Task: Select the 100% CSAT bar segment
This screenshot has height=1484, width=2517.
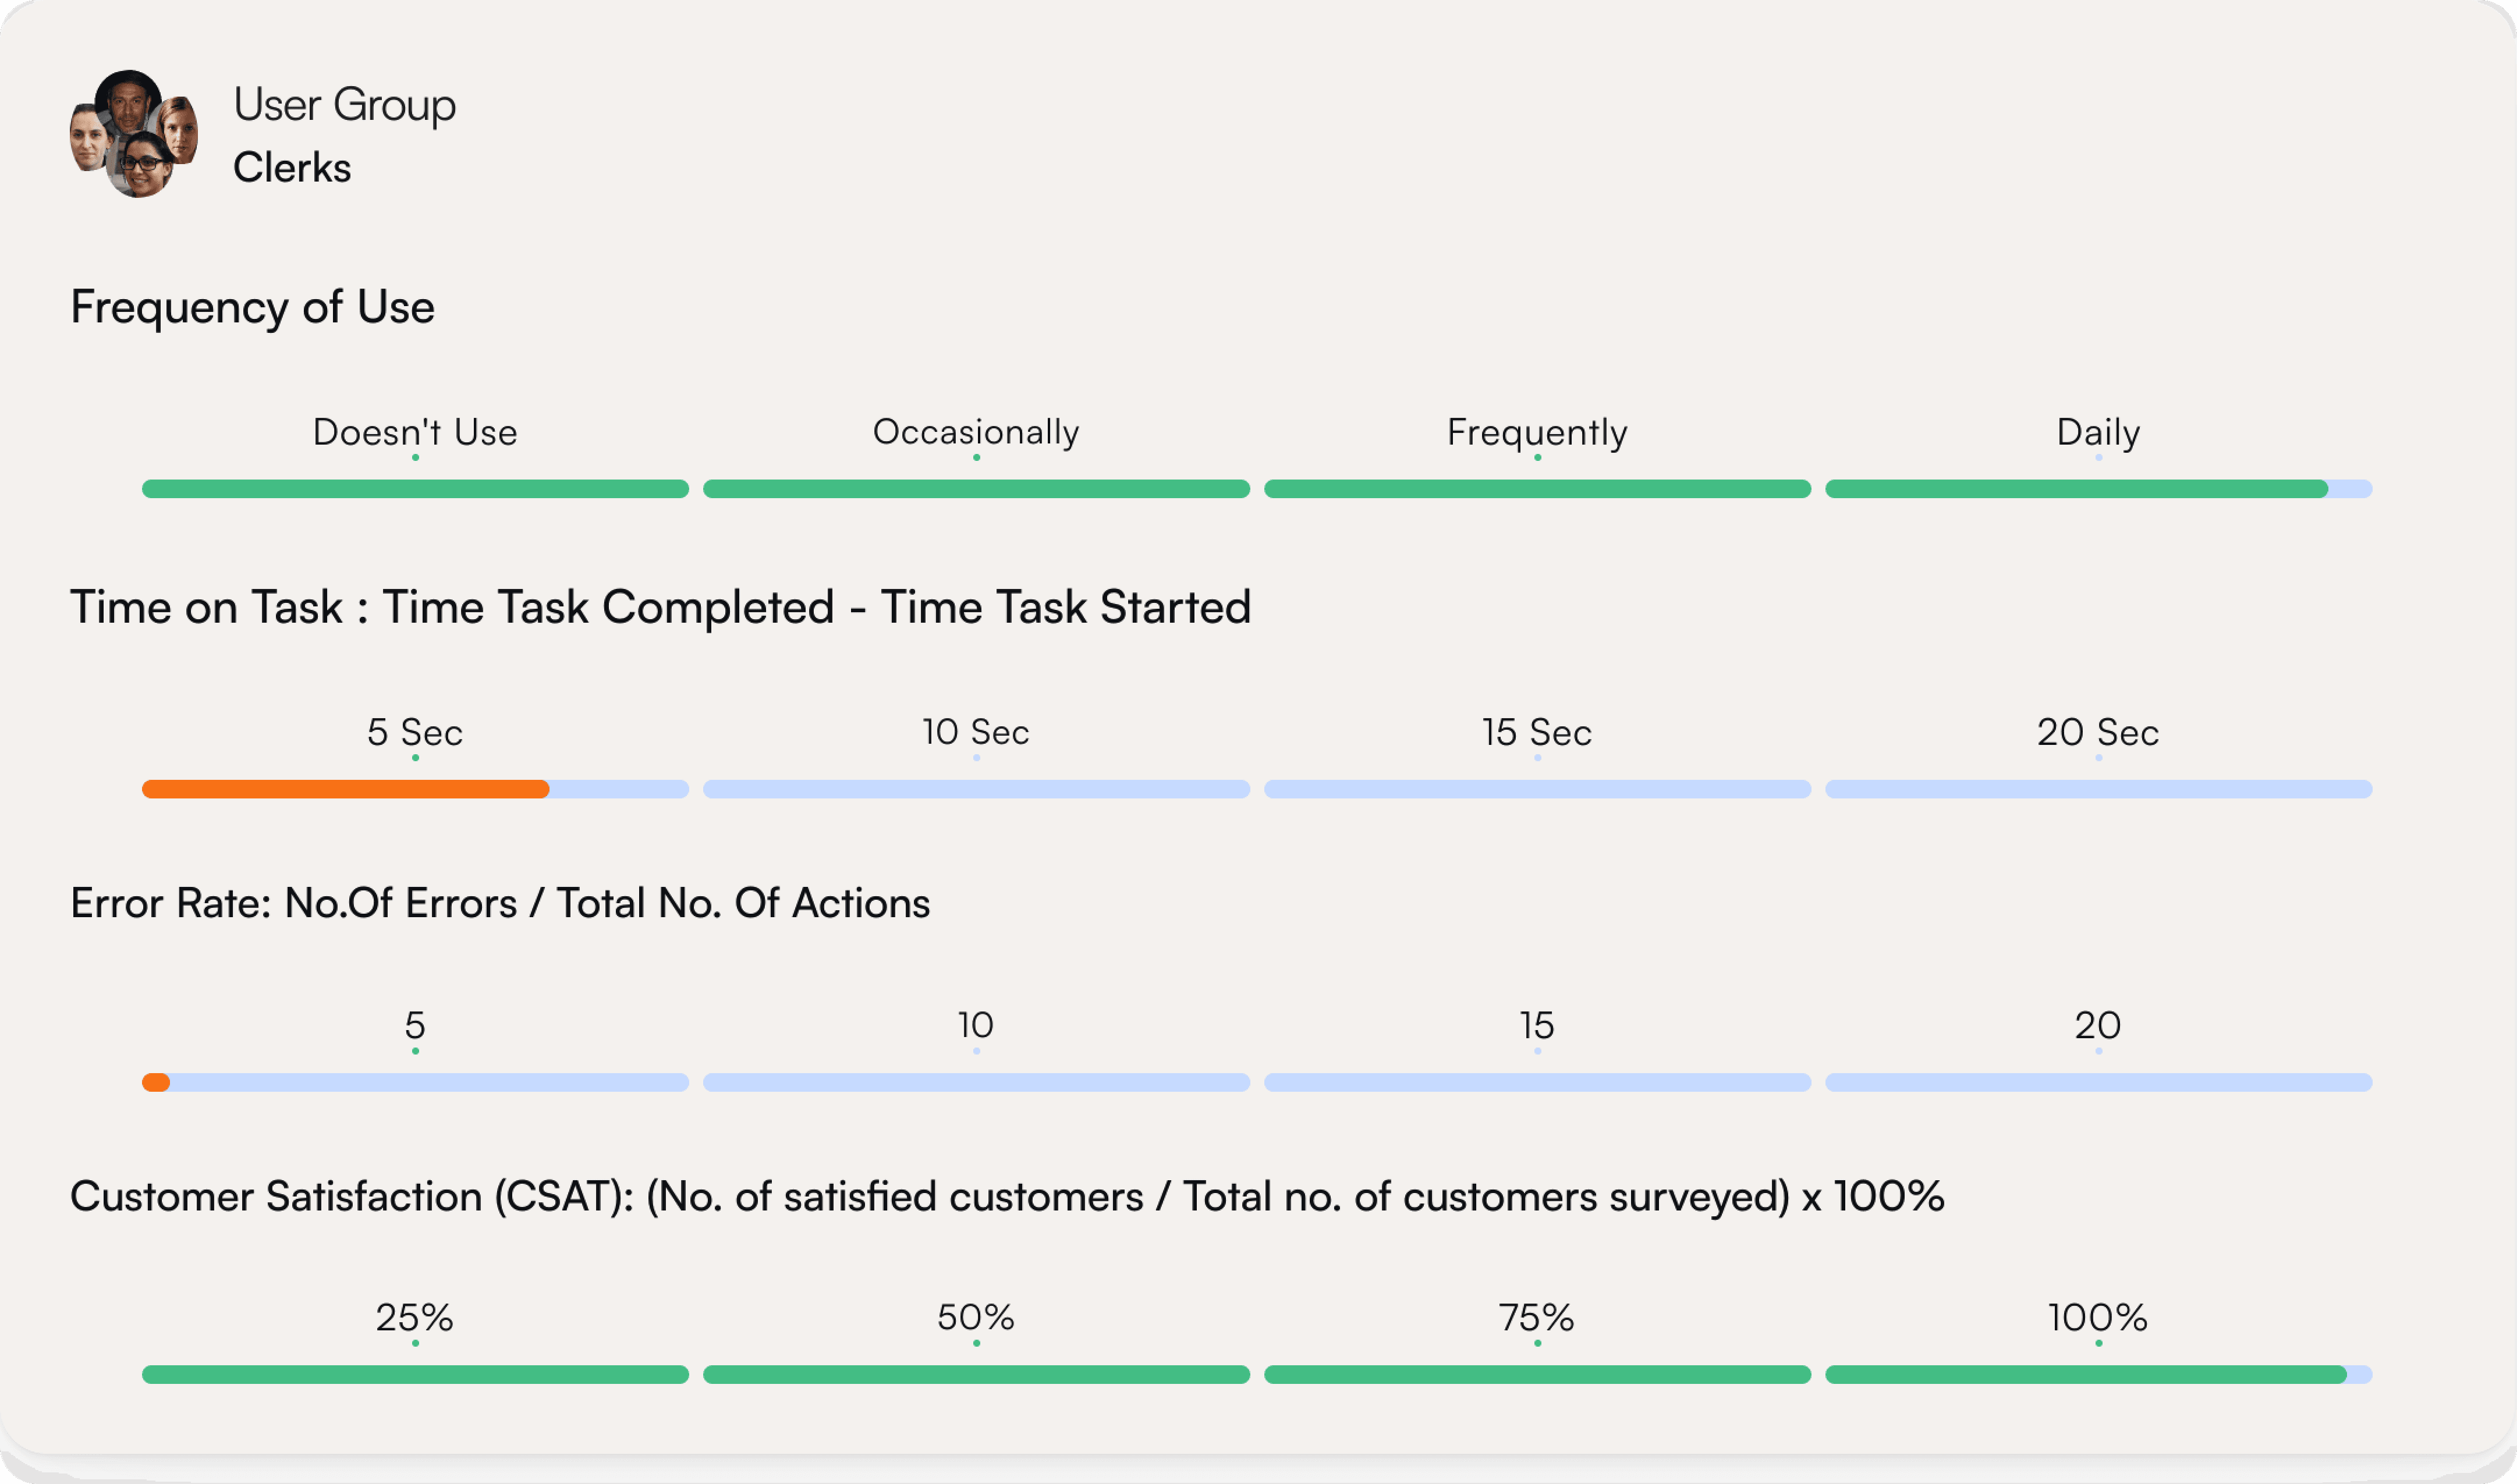Action: 2097,1375
